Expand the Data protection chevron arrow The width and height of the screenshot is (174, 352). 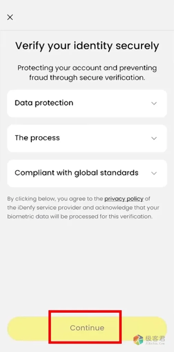[154, 103]
